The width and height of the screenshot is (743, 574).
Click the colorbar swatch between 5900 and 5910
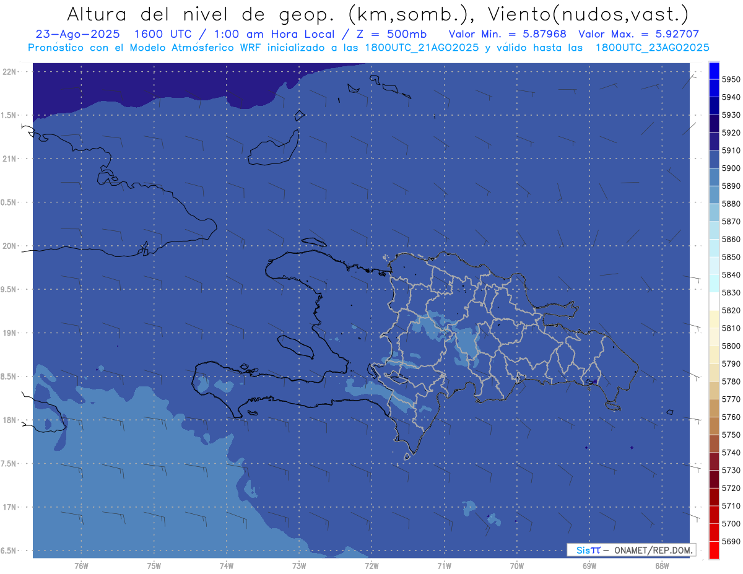click(714, 160)
